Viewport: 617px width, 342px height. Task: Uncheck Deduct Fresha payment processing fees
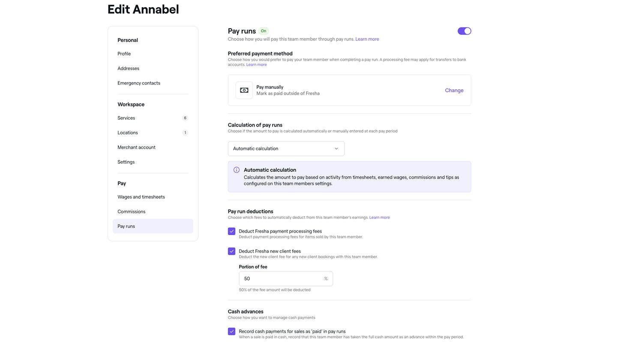(231, 231)
